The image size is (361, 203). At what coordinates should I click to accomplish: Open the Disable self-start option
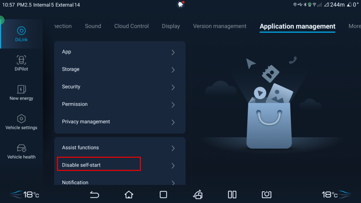pos(120,165)
